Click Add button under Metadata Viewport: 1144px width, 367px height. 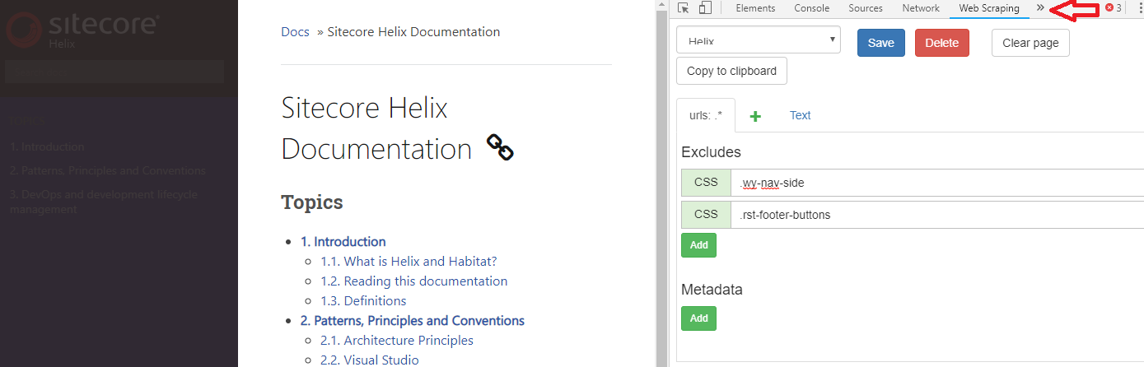click(698, 318)
